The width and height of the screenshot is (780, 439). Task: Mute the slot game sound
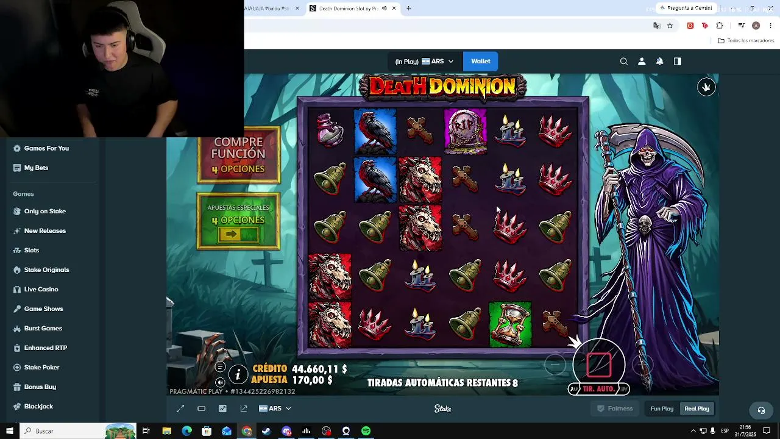[220, 383]
